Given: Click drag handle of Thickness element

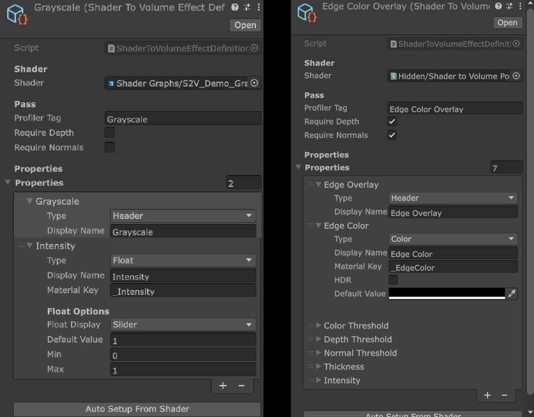Looking at the screenshot, I should (x=311, y=366).
